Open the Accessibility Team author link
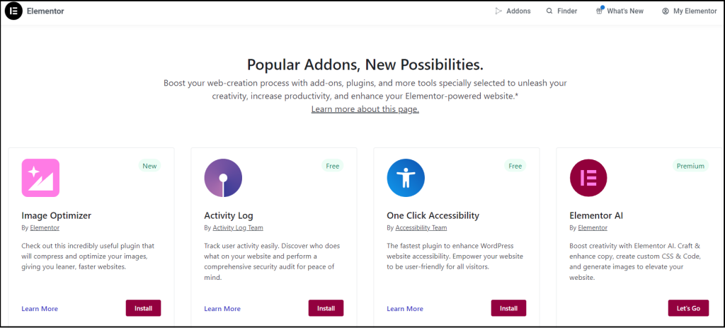 click(421, 228)
